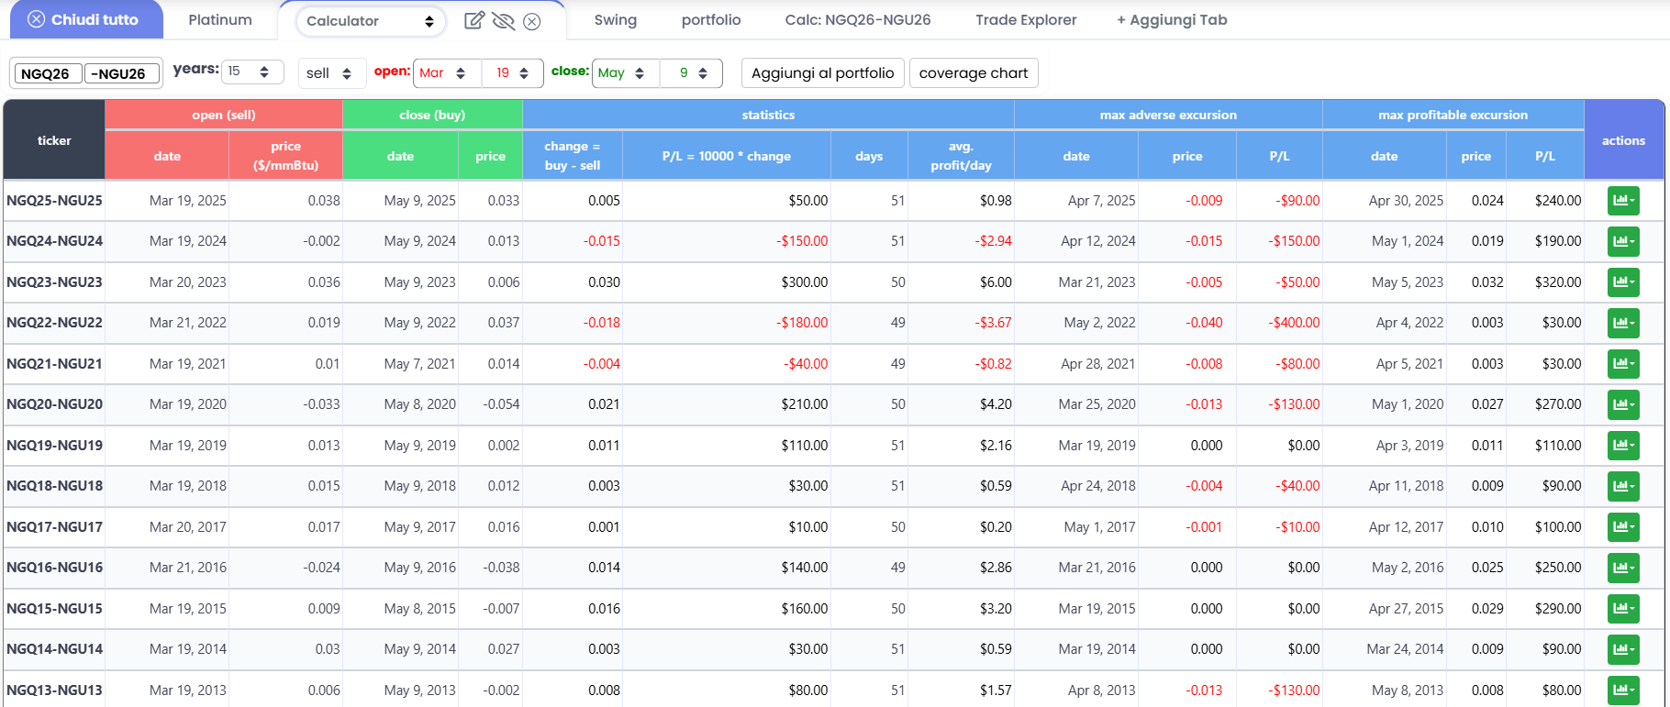Open the chart menu for NGQ13-NGU13 row
The image size is (1670, 707).
1623,690
